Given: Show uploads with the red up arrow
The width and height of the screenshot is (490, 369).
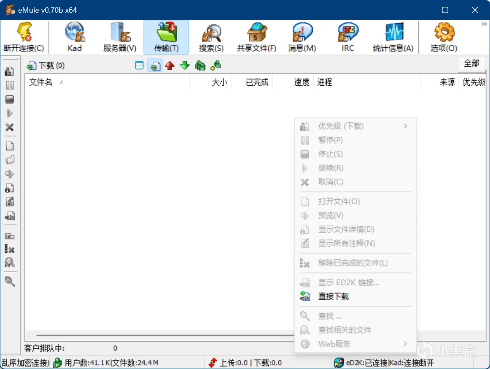Looking at the screenshot, I should (x=170, y=65).
